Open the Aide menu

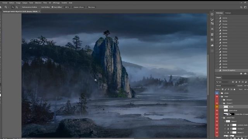(71, 3)
